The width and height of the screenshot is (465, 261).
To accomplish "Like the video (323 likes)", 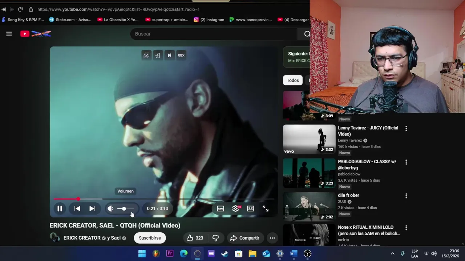I will pyautogui.click(x=195, y=238).
